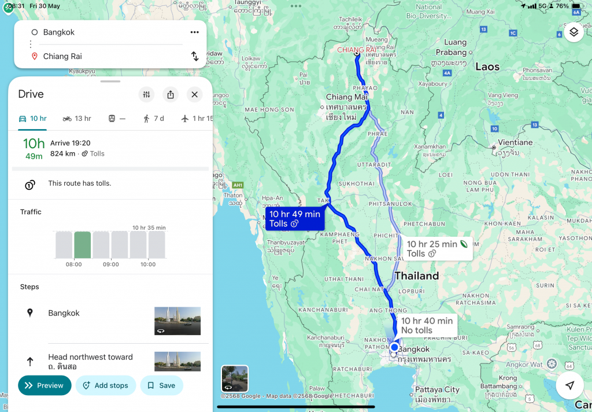Open Street View preview thumbnail on map
Image resolution: width=592 pixels, height=412 pixels.
235,378
